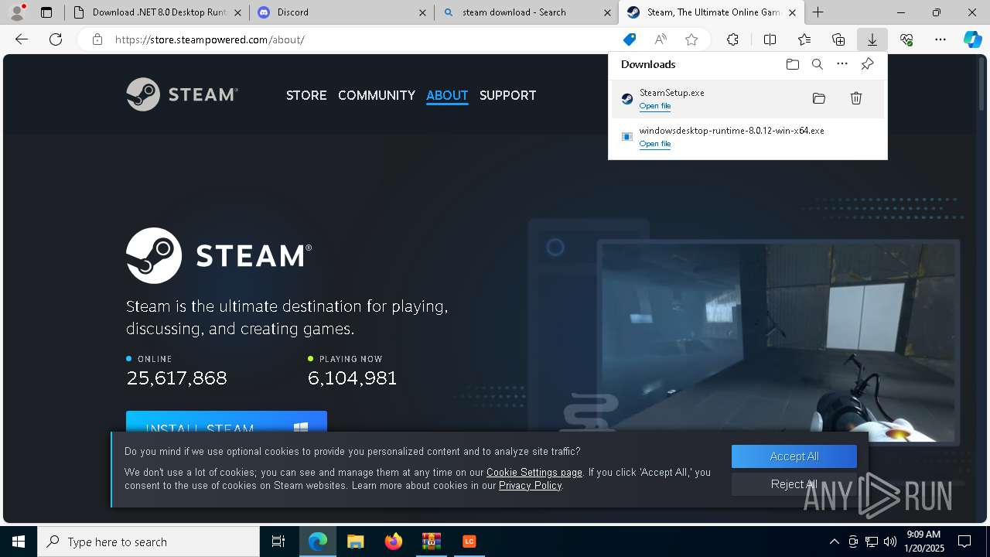Open file link for SteamSetup.exe
The image size is (990, 557).
tap(655, 106)
